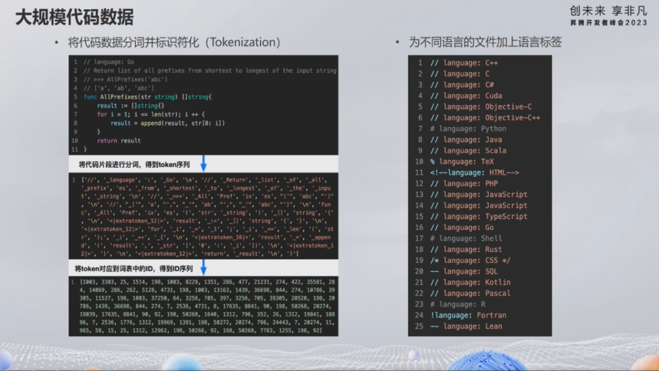Select the '// language: Objective-C++' line
This screenshot has height=371, width=659.
tap(485, 118)
